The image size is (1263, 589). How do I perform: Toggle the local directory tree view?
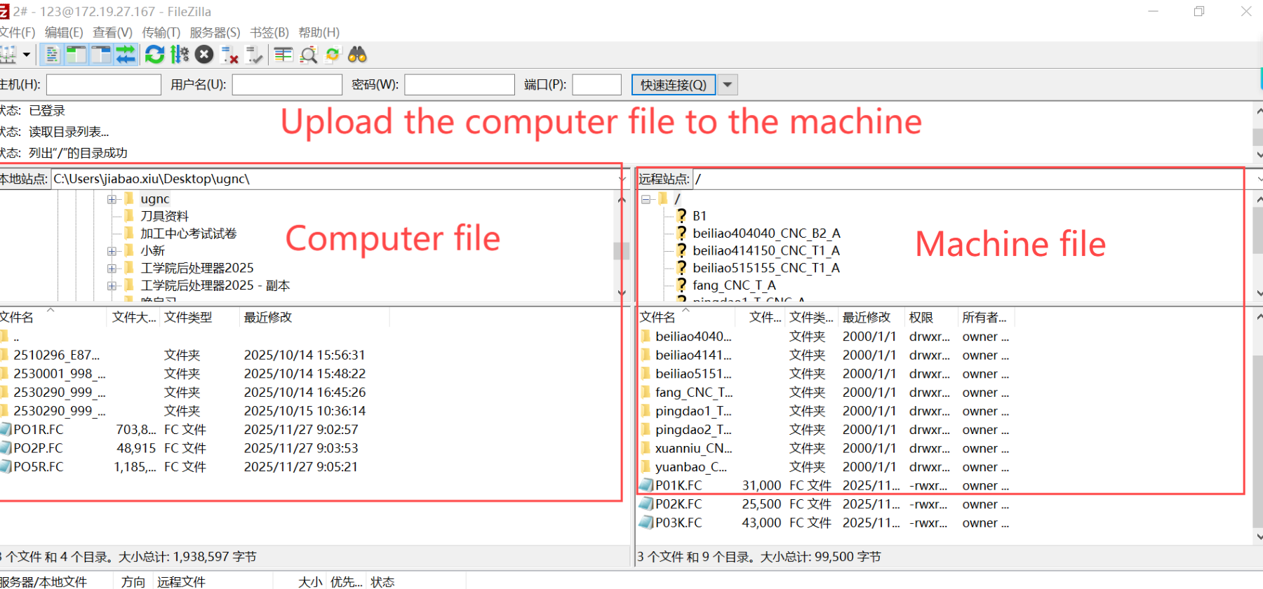[x=76, y=55]
